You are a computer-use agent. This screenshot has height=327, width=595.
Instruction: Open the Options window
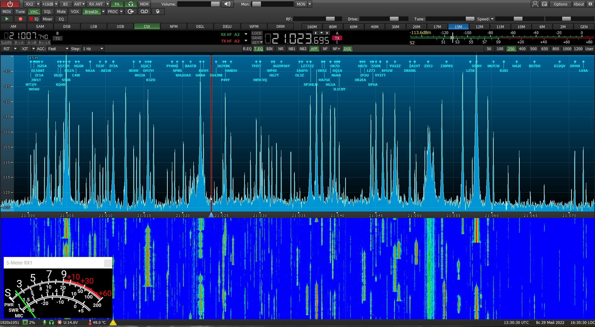coord(560,4)
